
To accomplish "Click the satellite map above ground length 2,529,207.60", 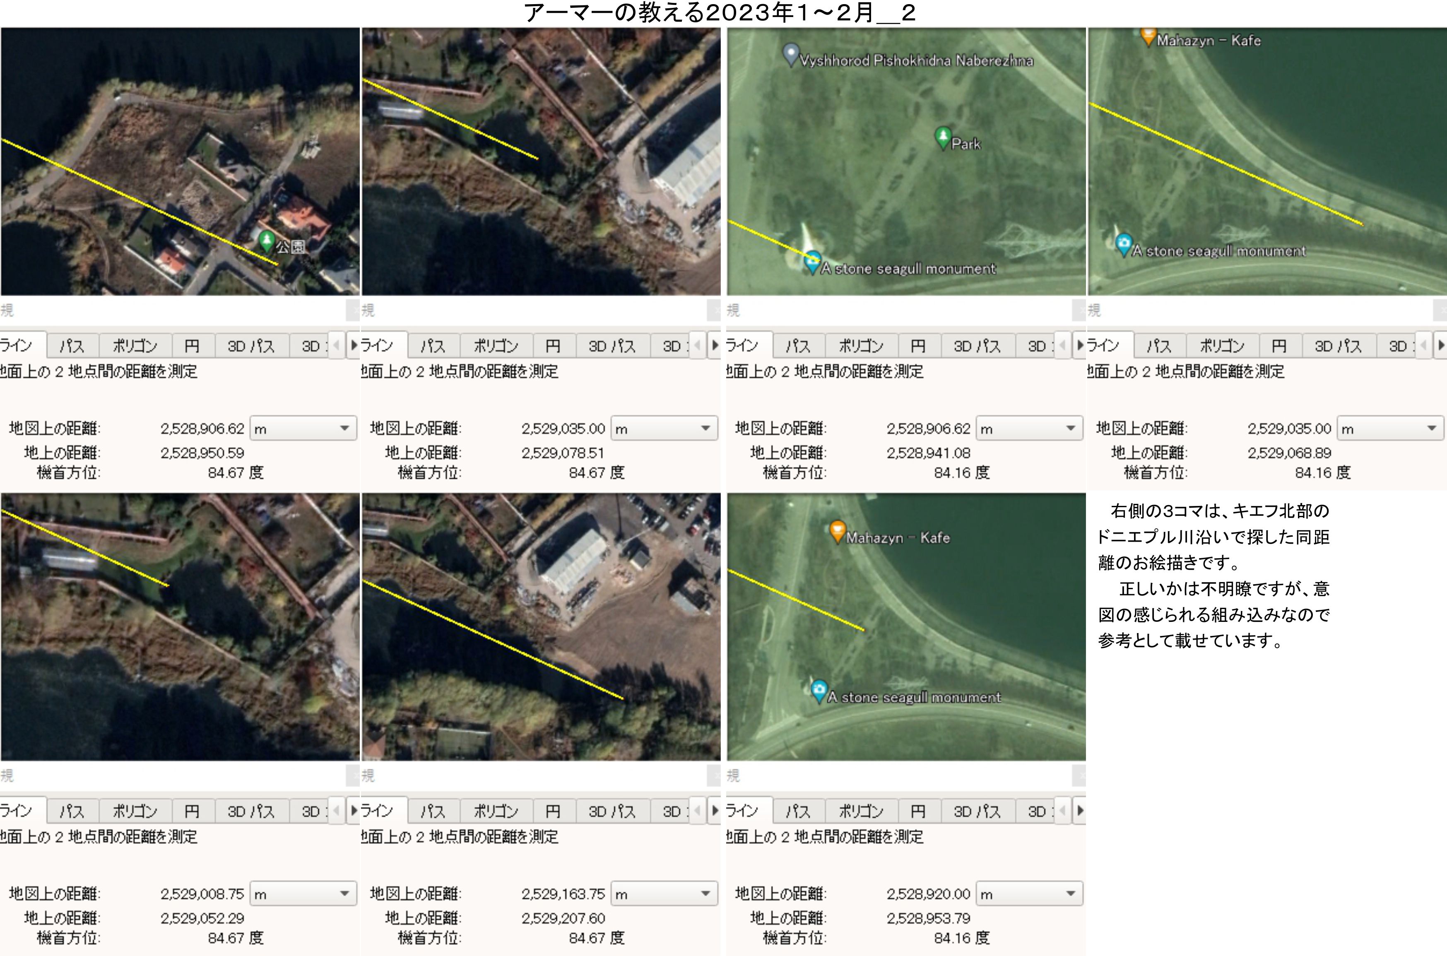I will (x=541, y=627).
